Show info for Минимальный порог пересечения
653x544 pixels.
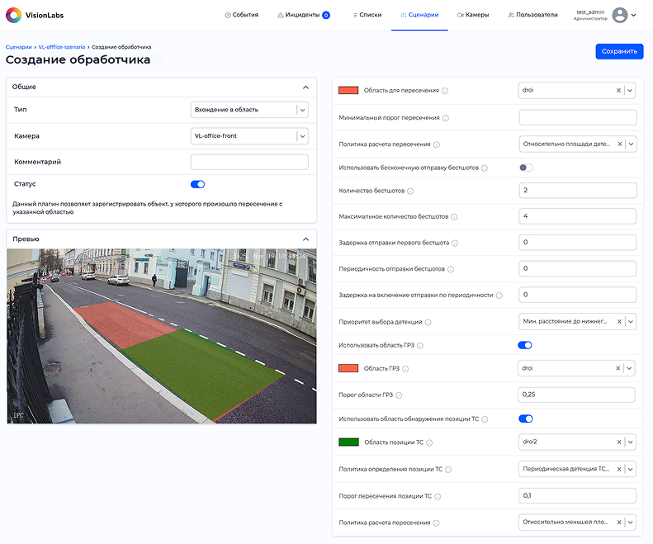(x=446, y=118)
